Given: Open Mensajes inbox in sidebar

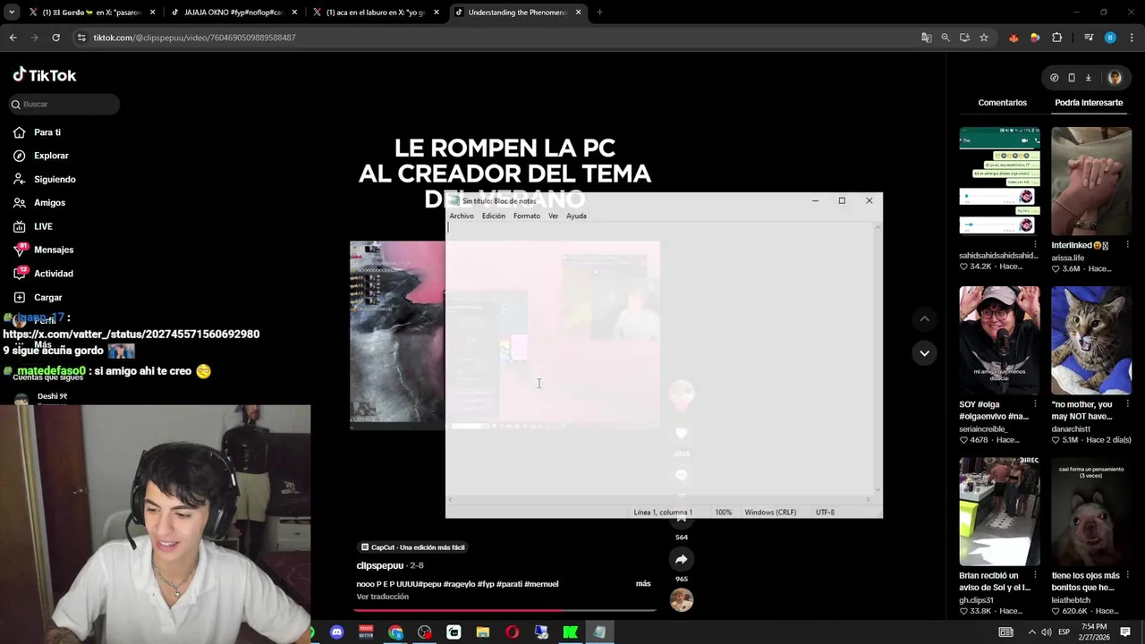Looking at the screenshot, I should [43, 250].
